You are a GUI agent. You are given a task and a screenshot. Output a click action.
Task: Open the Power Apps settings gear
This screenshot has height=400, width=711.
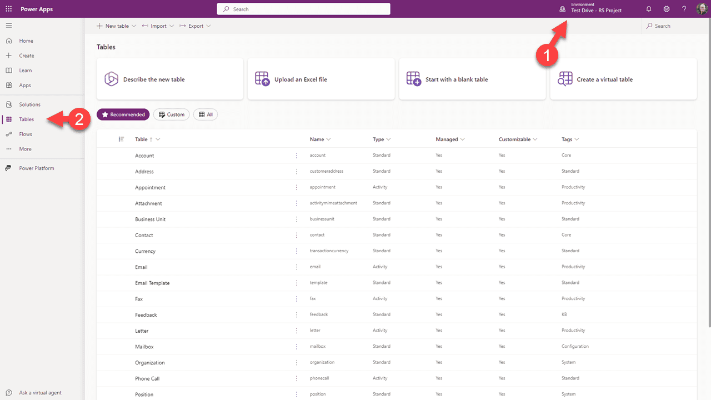[x=666, y=9]
